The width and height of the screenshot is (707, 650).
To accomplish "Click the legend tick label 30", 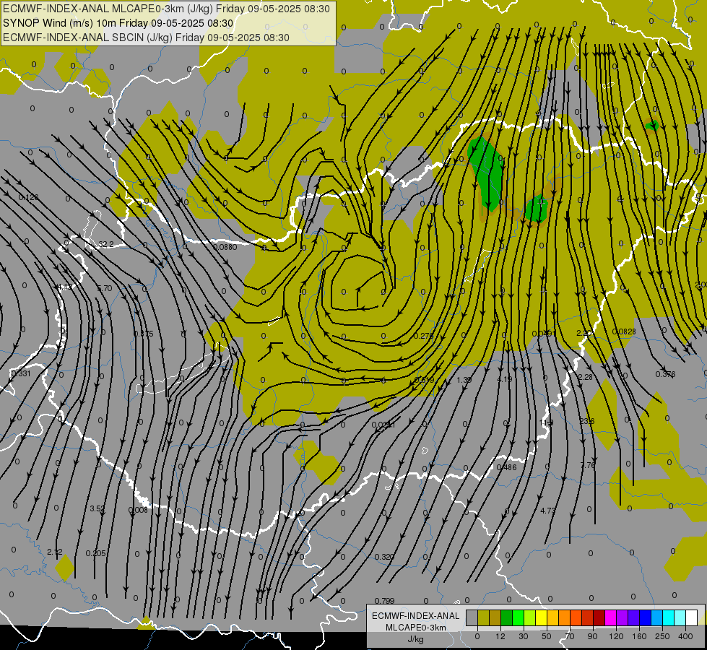I will pyautogui.click(x=524, y=636).
